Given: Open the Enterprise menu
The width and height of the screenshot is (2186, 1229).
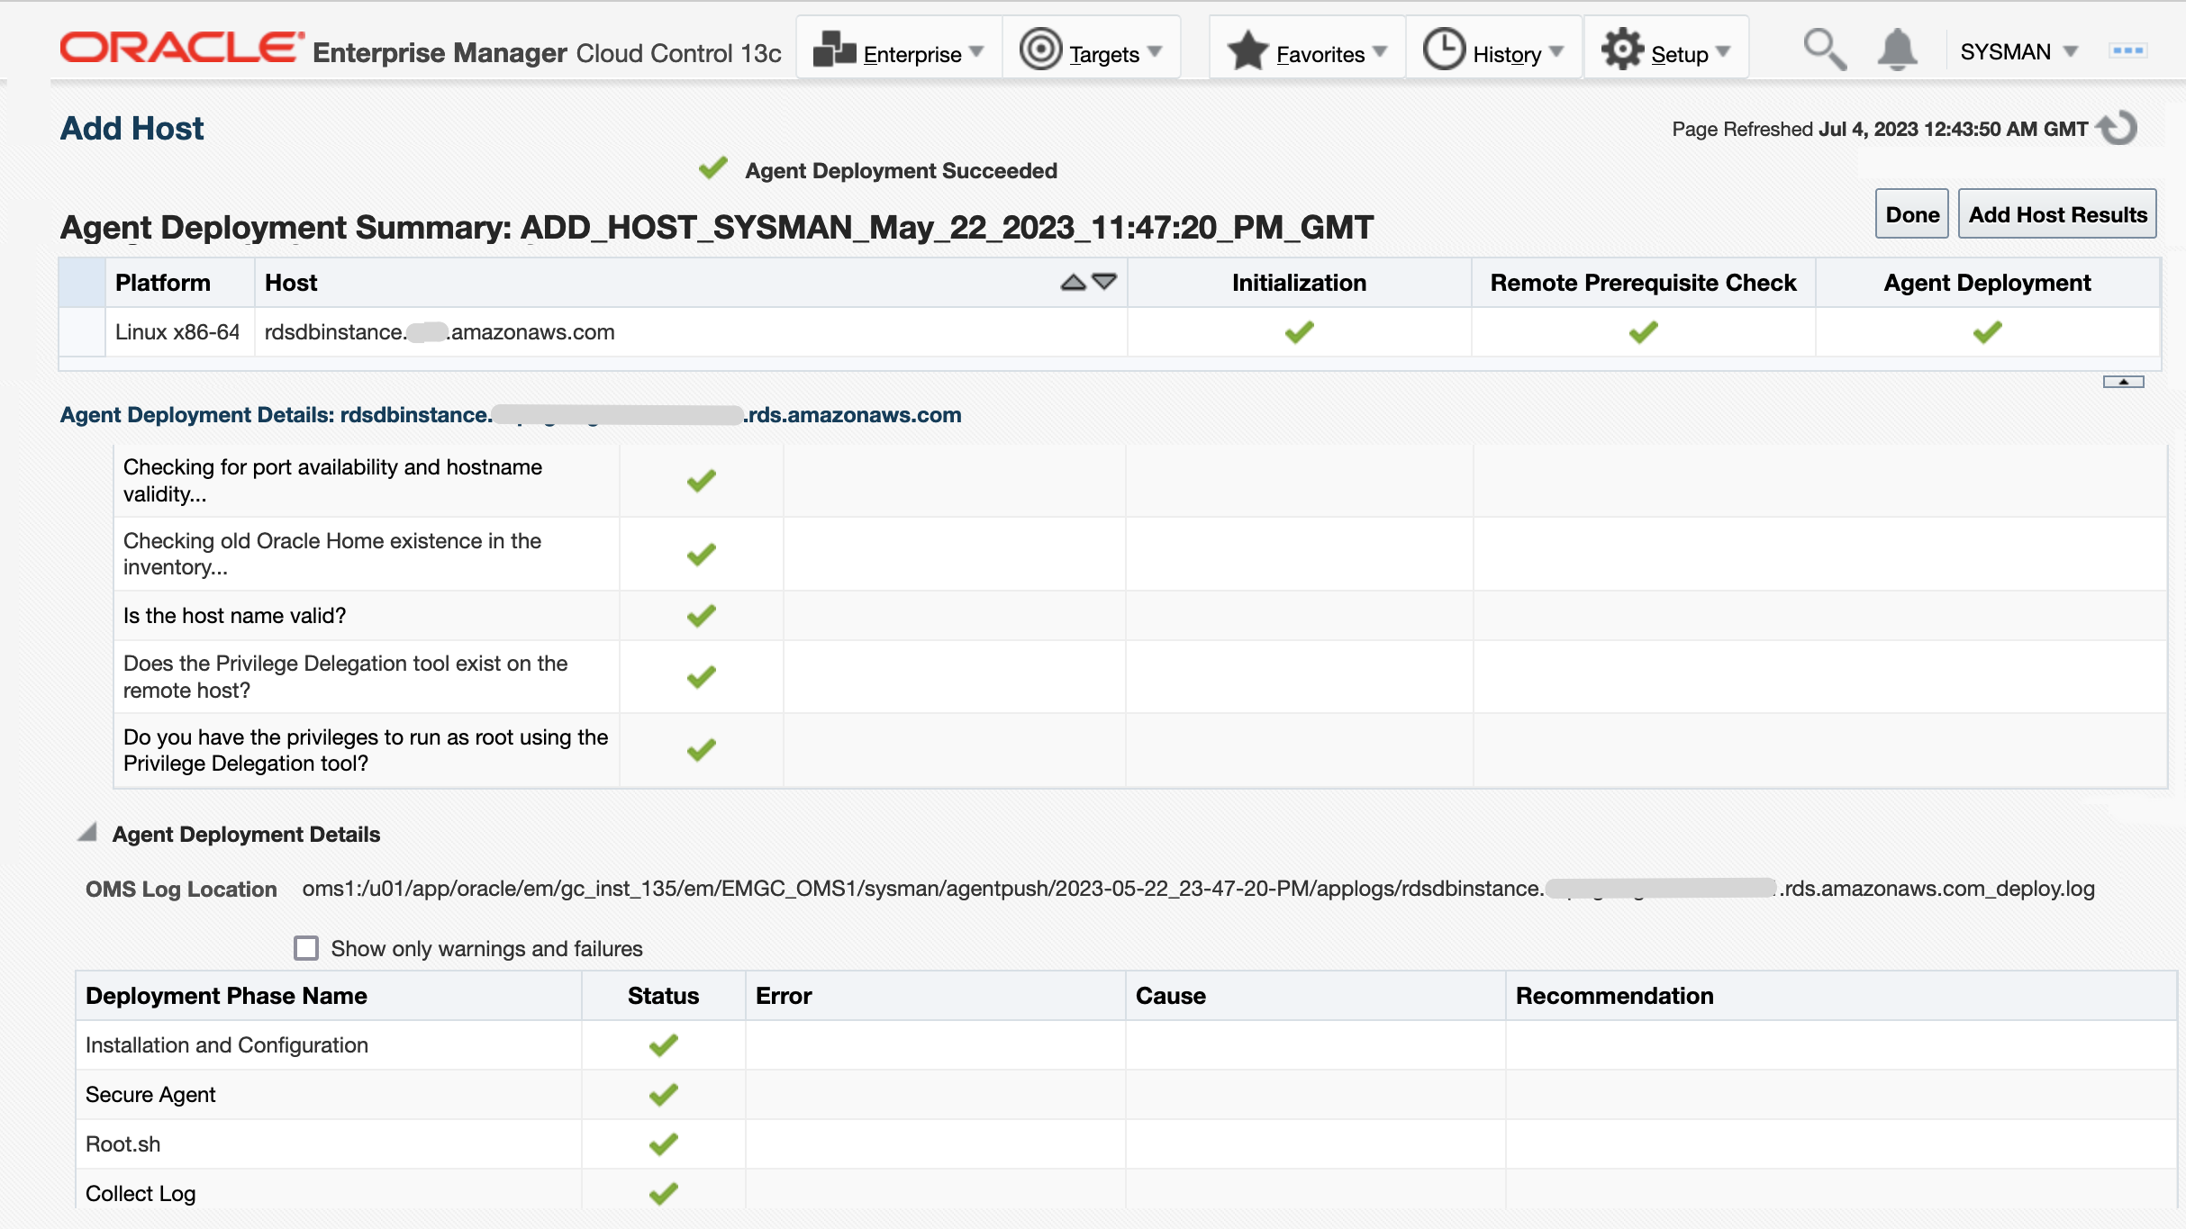Looking at the screenshot, I should coord(912,54).
